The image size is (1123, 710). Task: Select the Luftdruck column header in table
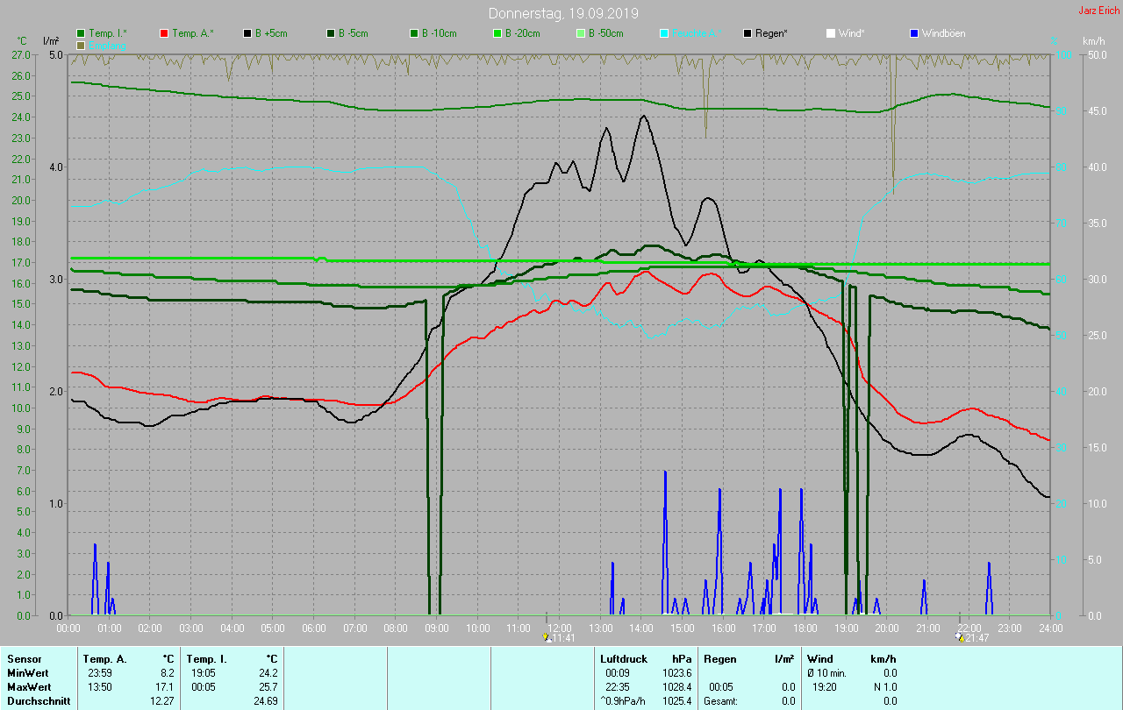coord(624,658)
